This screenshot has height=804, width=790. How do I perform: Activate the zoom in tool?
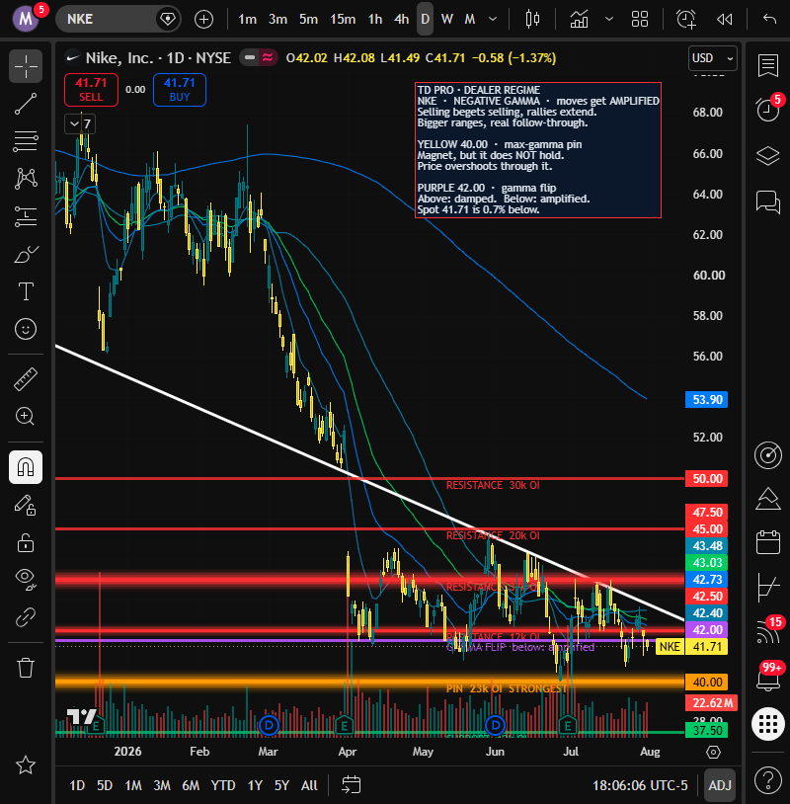click(x=25, y=417)
